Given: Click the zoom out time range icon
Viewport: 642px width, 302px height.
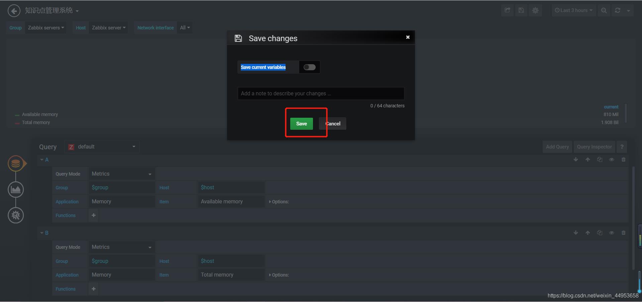Looking at the screenshot, I should (604, 10).
